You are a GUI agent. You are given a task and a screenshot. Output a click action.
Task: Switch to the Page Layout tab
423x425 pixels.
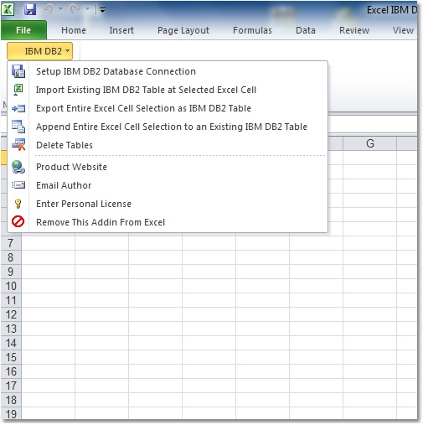pos(183,30)
